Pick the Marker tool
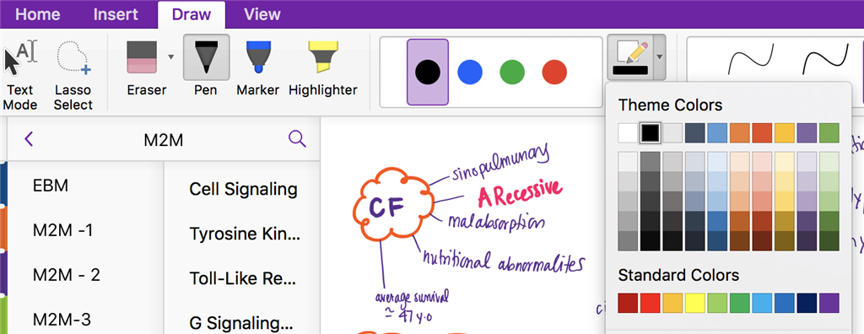Image resolution: width=864 pixels, height=334 pixels. [257, 66]
